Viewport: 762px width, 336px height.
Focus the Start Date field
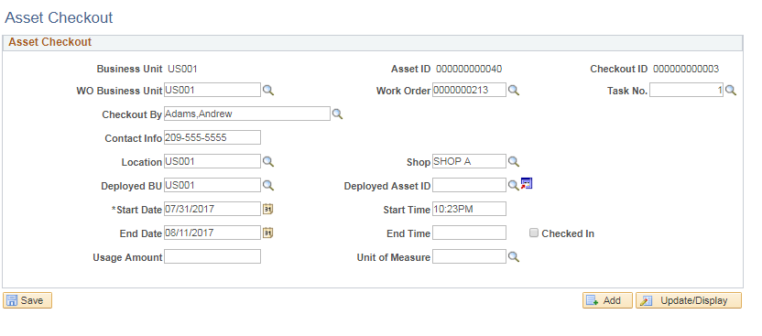212,209
